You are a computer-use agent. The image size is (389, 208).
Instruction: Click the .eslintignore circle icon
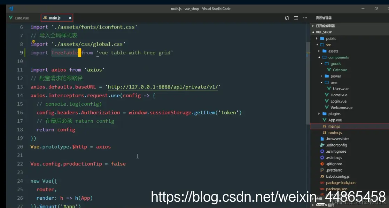tap(322, 151)
